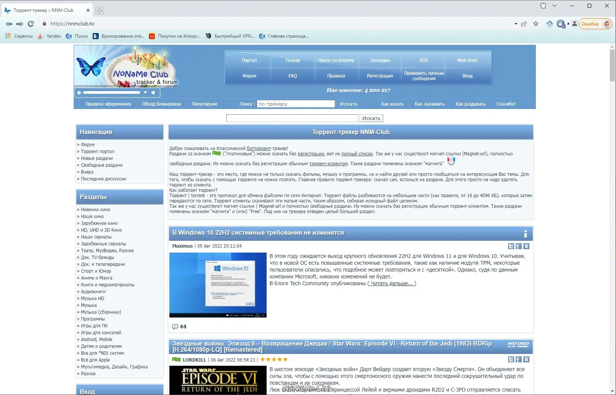The width and height of the screenshot is (616, 395).
Task: Open Свободные раздачи in Навигация
Action: [102, 165]
